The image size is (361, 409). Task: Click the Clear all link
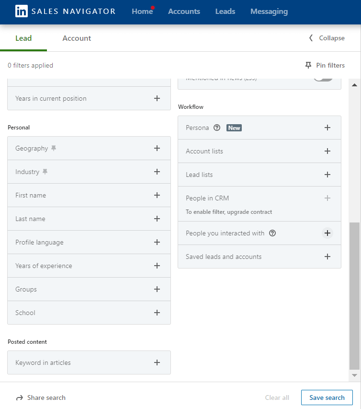point(277,397)
